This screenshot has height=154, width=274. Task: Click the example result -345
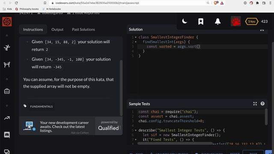pos(57,67)
